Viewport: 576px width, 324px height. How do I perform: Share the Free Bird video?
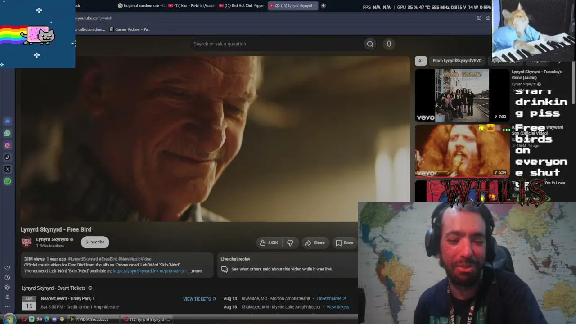315,243
